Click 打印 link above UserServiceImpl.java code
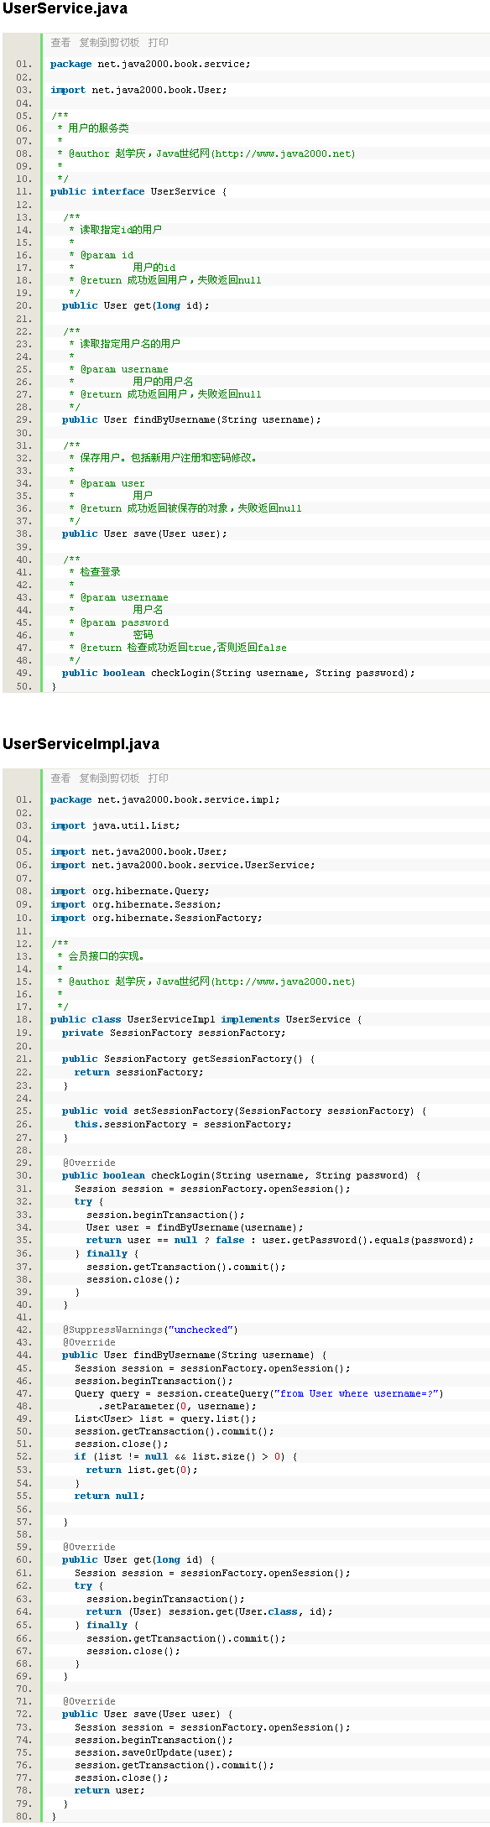Viewport: 490px width, 1827px height. pos(159,778)
